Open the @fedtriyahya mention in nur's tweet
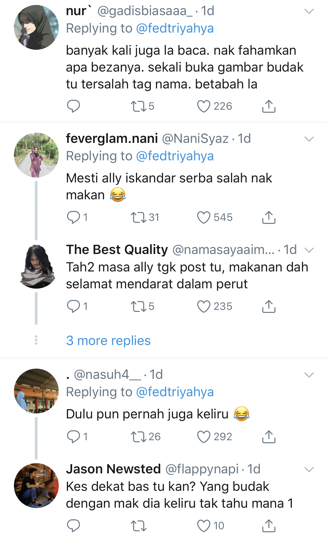327x540 pixels. coord(175,29)
